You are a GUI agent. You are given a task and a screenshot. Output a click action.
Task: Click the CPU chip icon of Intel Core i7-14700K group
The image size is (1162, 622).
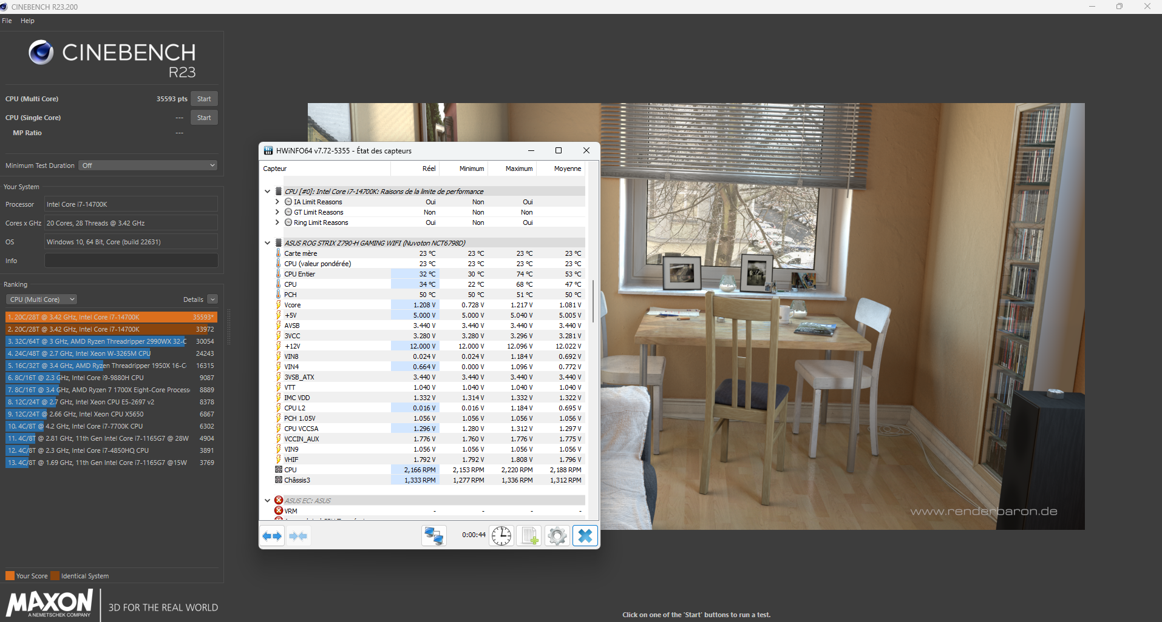(279, 192)
